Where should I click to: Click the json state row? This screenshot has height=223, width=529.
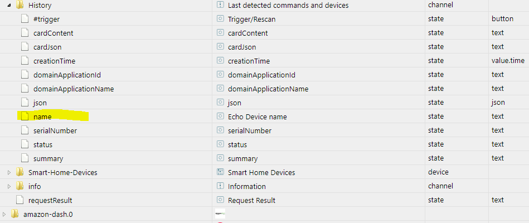[40, 103]
